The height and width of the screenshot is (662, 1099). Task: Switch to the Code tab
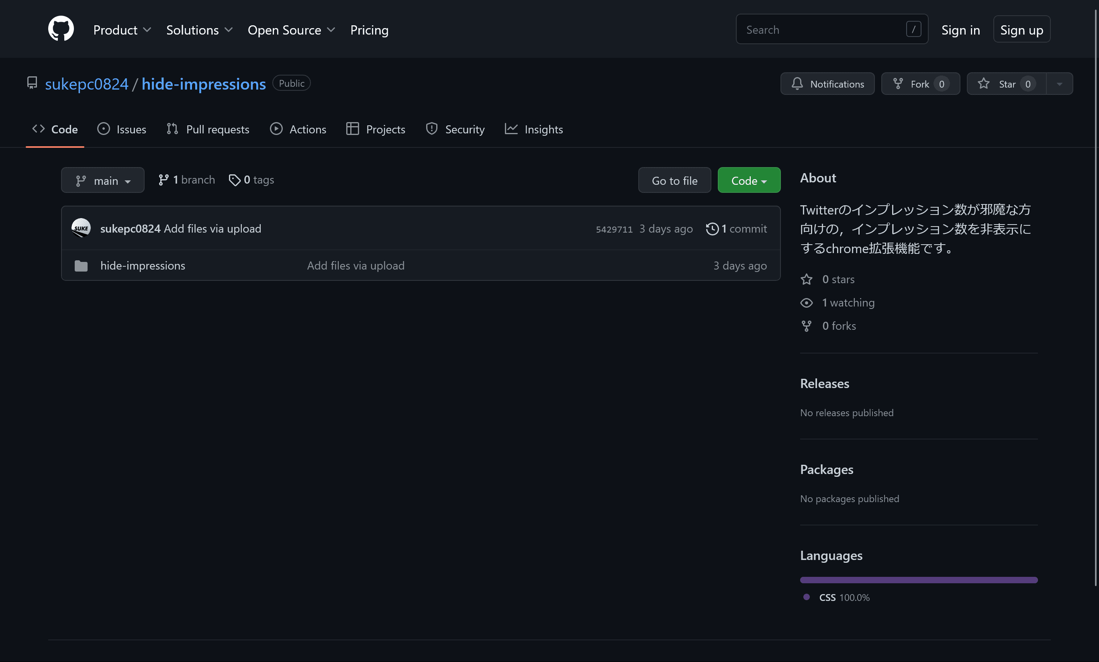tap(55, 129)
